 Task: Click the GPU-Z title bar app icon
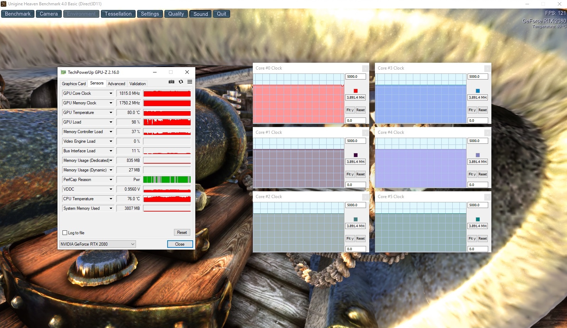pyautogui.click(x=64, y=72)
